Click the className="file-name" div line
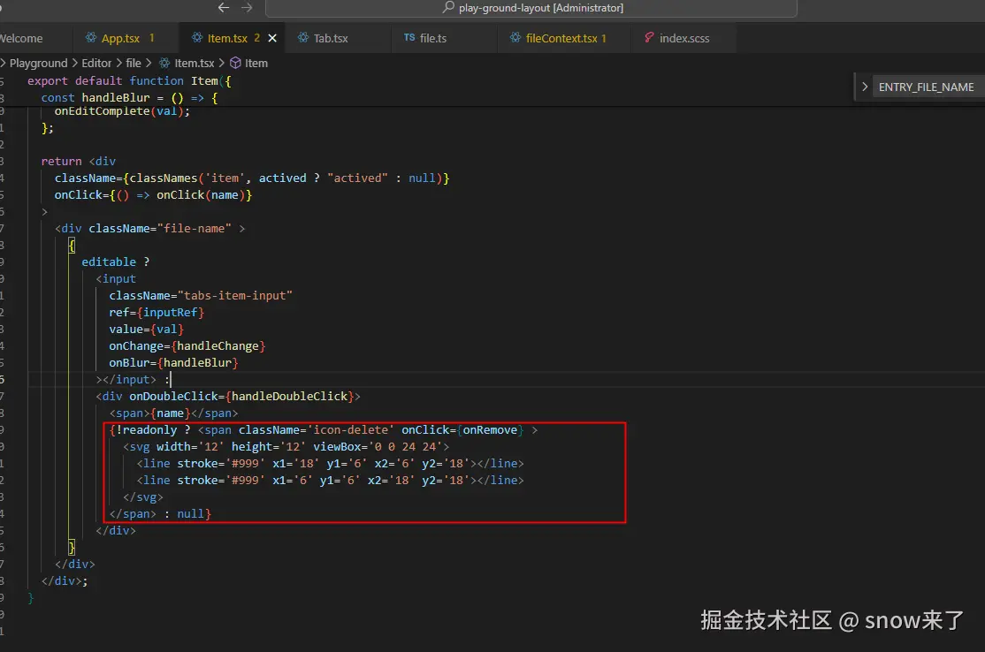Screen dimensions: 985x652 149,229
